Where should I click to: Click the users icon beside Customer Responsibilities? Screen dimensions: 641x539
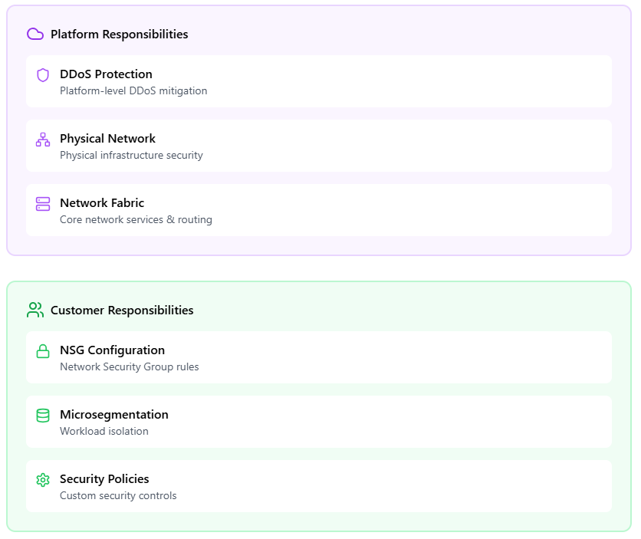coord(35,310)
